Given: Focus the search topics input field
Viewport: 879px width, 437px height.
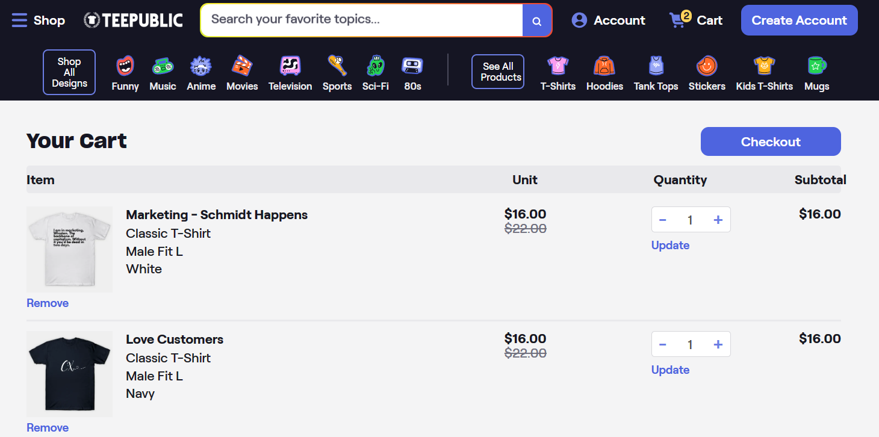Looking at the screenshot, I should point(361,20).
